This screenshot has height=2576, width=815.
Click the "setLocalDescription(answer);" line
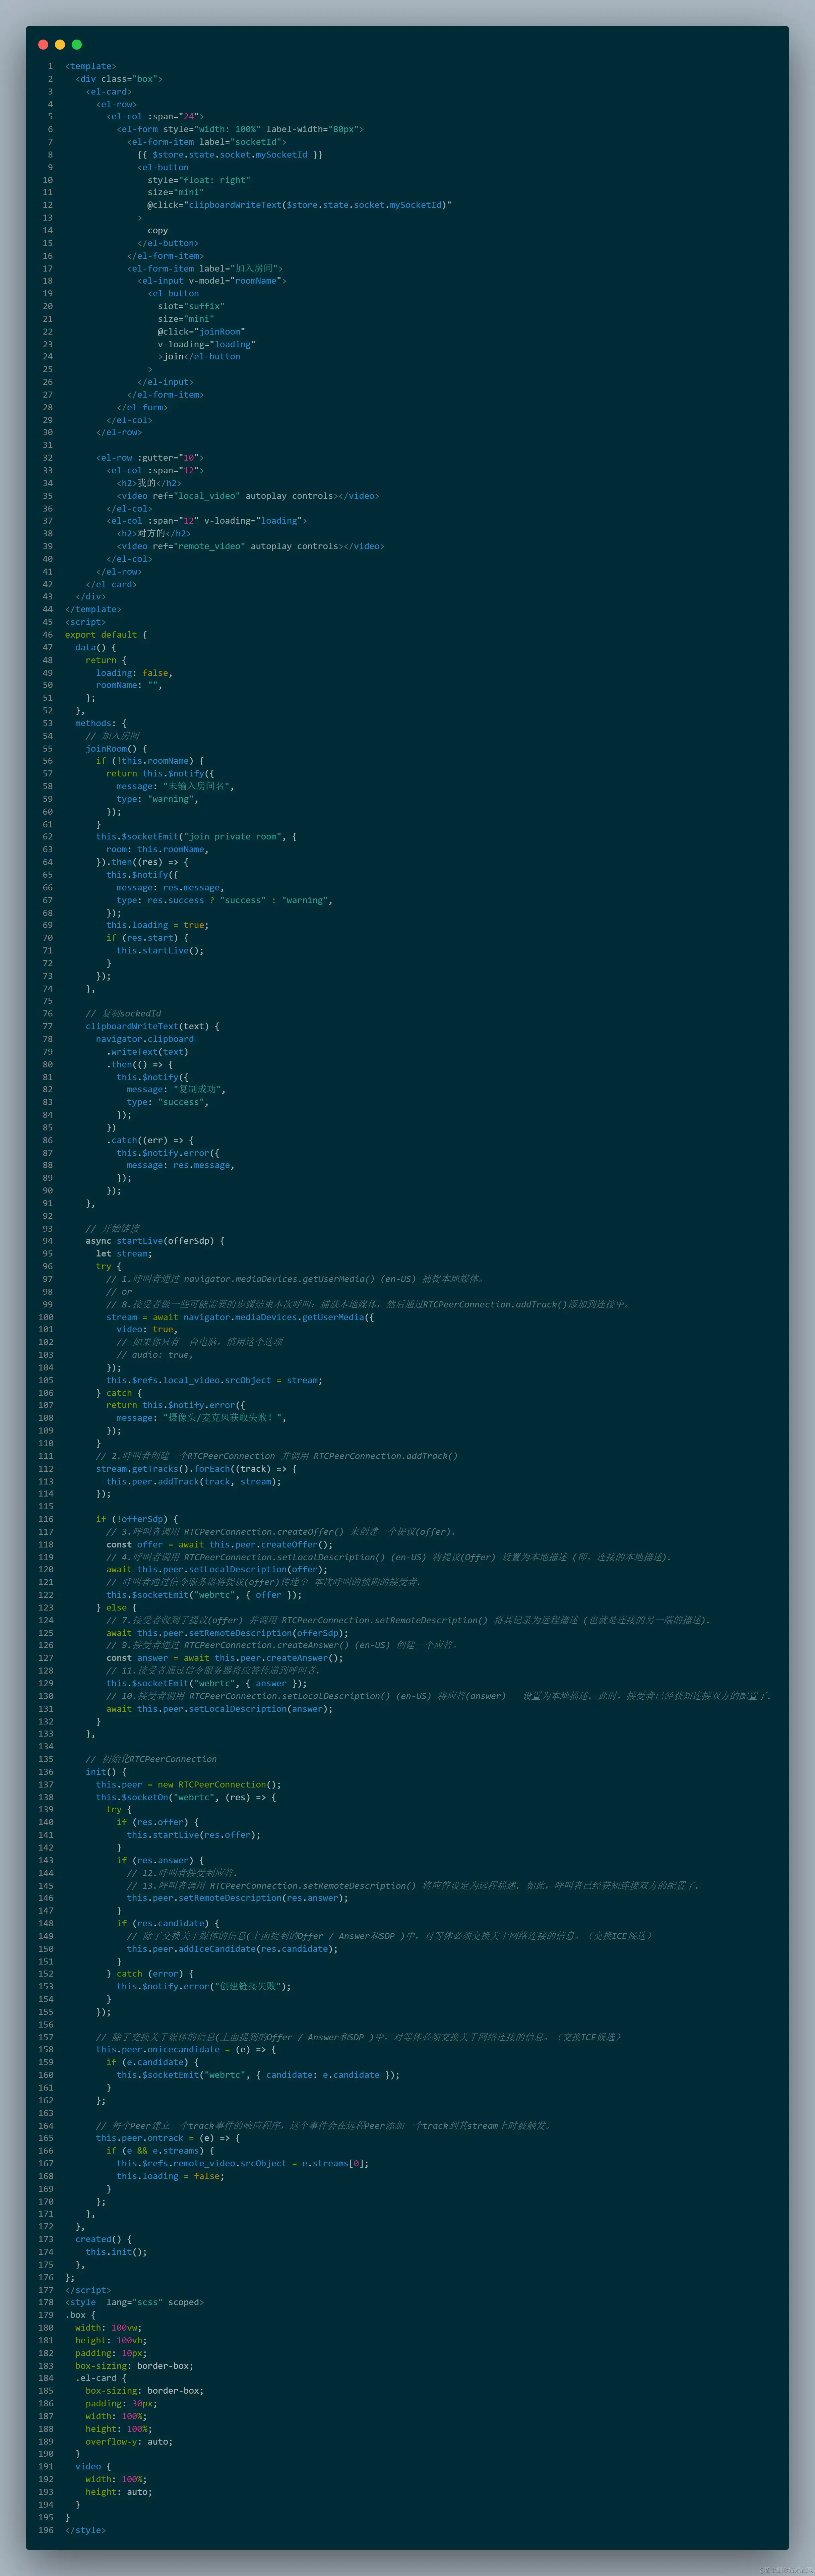pos(219,1709)
